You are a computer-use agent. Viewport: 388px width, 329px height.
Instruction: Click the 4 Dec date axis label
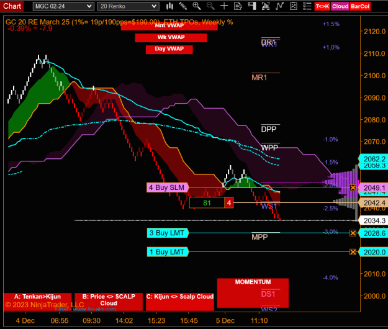(x=25, y=320)
